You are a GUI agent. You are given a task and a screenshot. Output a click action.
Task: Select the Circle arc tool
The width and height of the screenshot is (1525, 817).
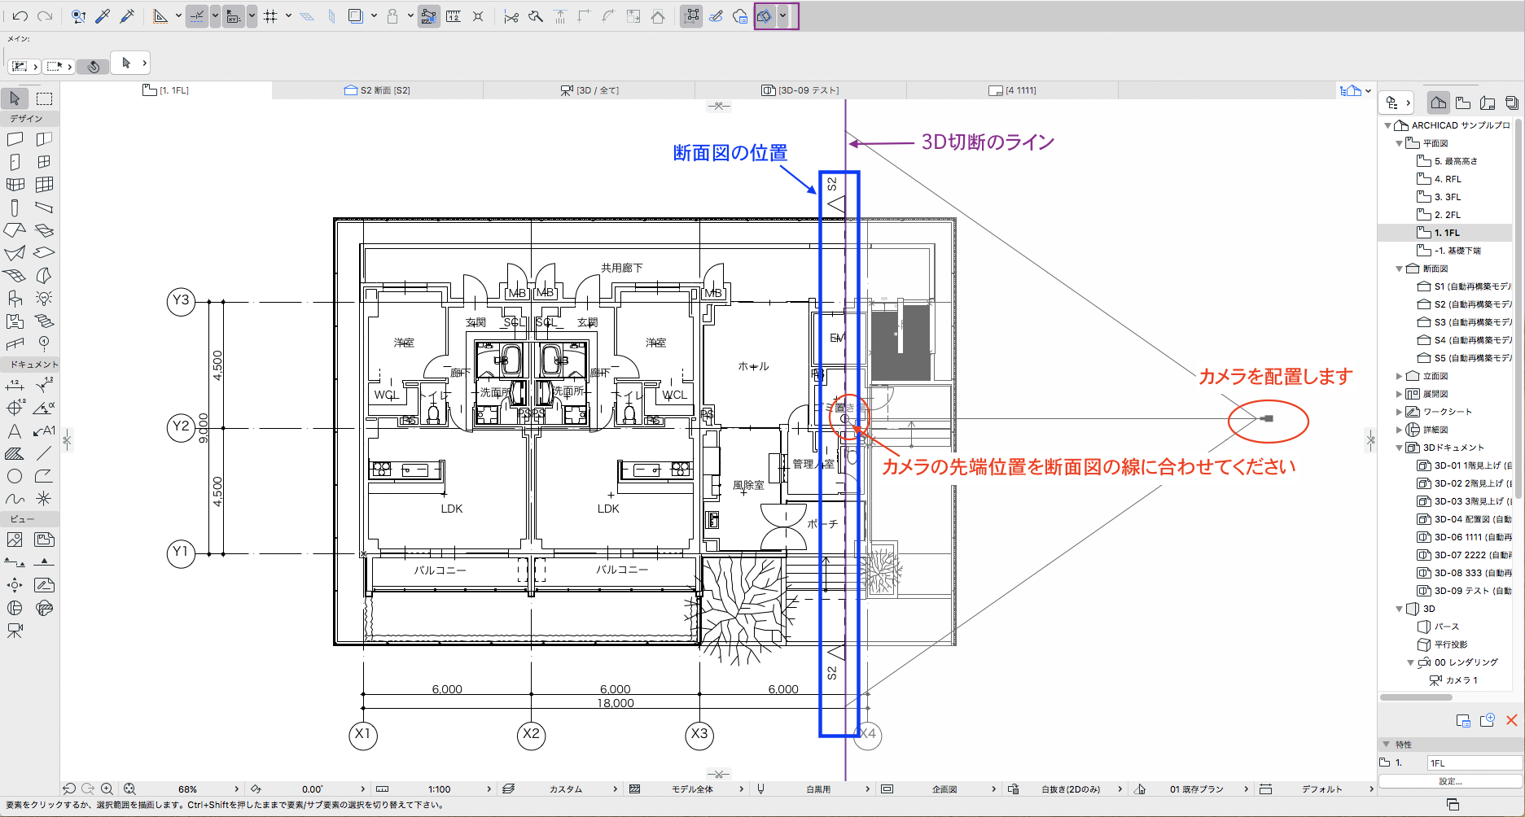point(15,476)
